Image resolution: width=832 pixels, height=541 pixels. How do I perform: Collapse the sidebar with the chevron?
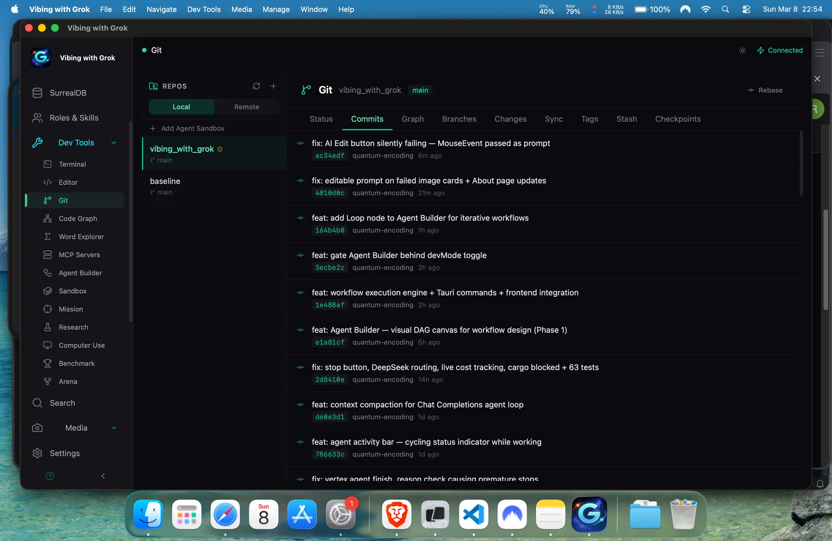point(103,476)
